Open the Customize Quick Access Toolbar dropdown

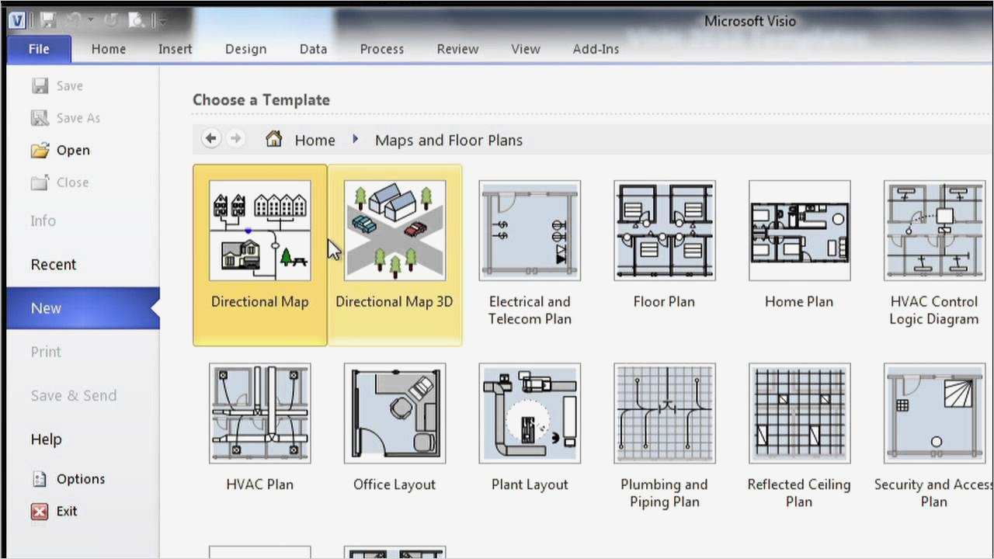(162, 20)
